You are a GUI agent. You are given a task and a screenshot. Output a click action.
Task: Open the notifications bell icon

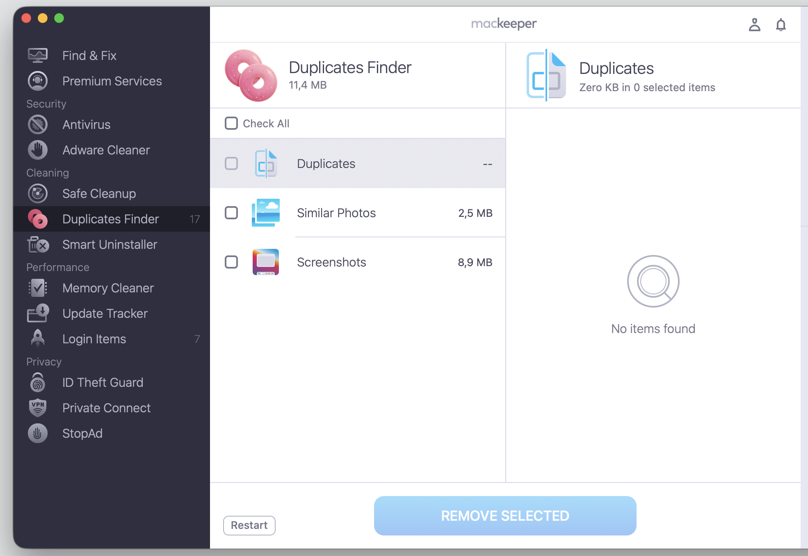781,25
